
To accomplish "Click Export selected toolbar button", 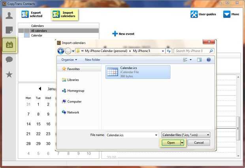I will point(32,14).
